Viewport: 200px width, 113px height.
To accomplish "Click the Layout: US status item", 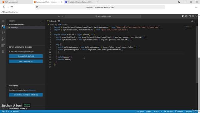I will (188, 111).
